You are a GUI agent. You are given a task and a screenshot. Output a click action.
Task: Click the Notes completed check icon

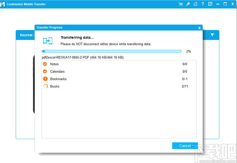point(45,64)
